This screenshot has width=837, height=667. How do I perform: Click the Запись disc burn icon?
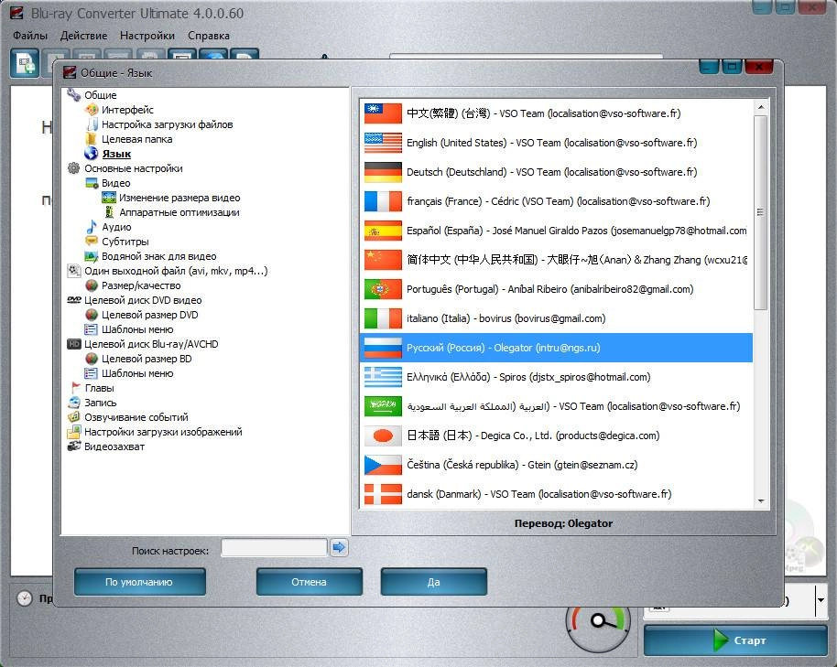(73, 403)
